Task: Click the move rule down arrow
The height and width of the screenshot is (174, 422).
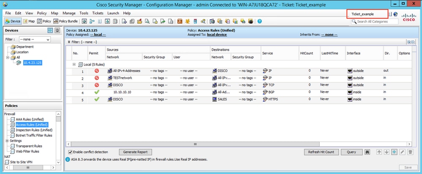Action: pos(386,152)
